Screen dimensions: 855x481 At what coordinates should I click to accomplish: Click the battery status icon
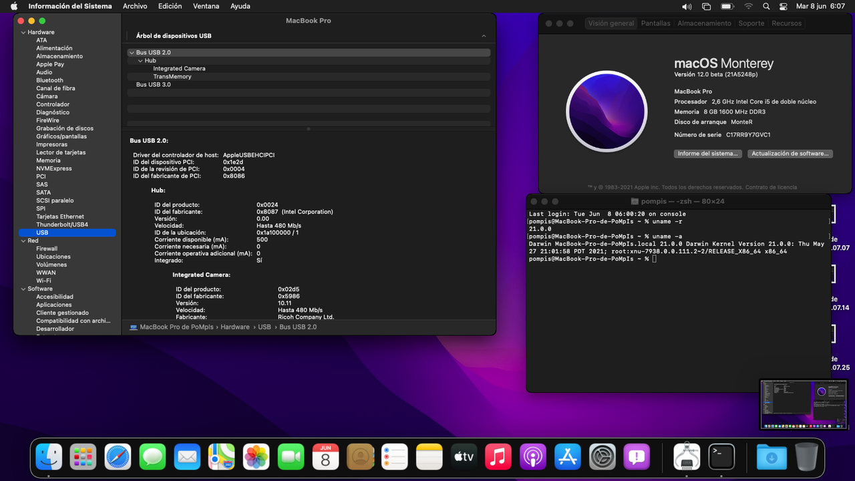point(727,6)
